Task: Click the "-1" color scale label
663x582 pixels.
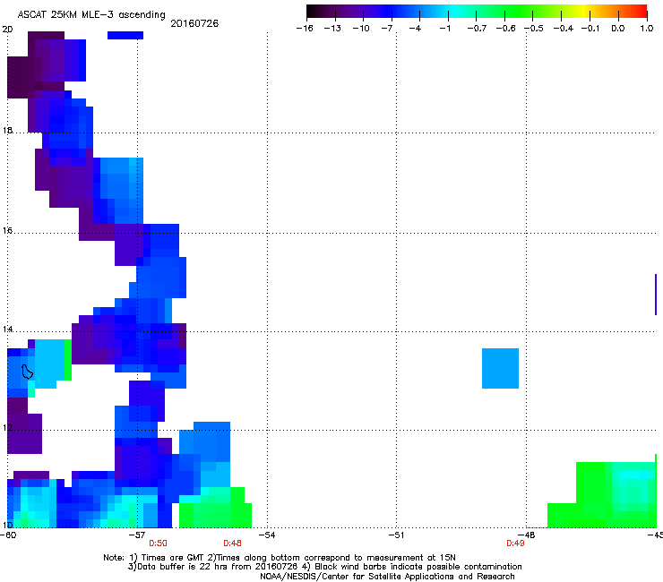Action: (x=444, y=29)
